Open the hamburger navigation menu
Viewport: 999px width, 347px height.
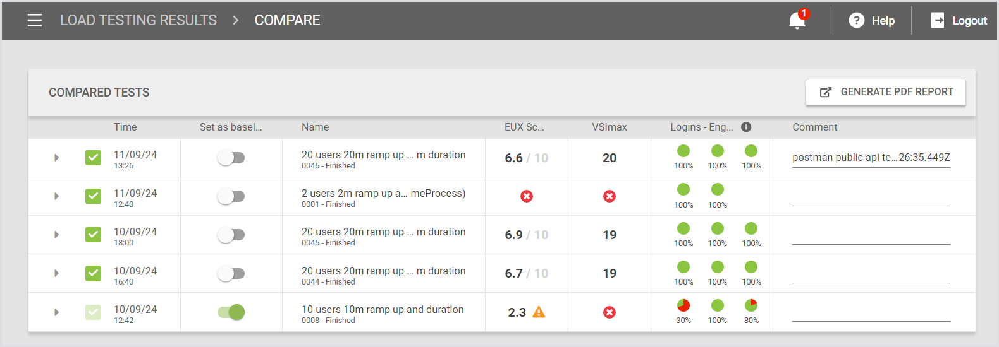(35, 20)
